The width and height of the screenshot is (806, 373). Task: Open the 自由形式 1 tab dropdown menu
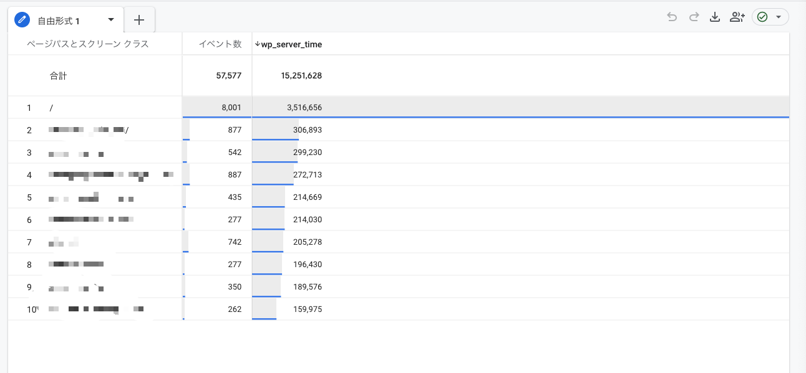tap(111, 20)
